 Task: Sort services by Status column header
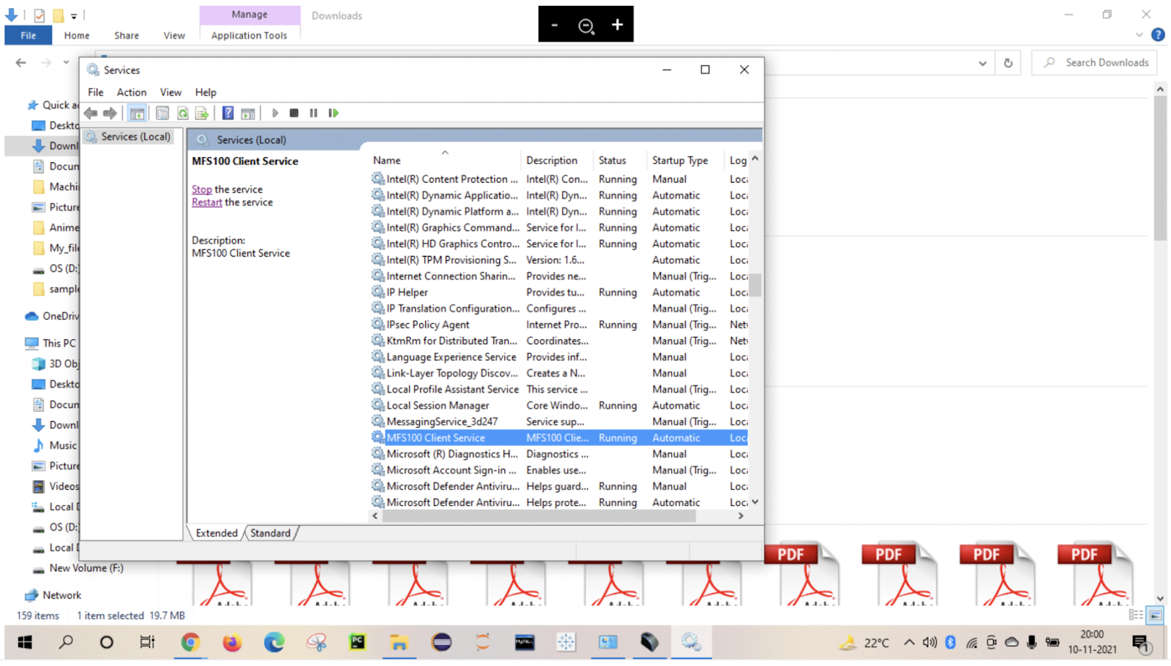point(619,160)
